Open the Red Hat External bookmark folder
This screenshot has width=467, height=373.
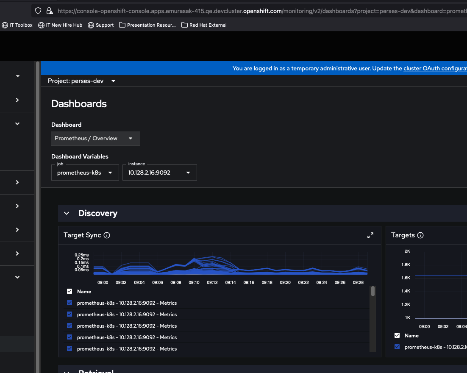click(204, 25)
